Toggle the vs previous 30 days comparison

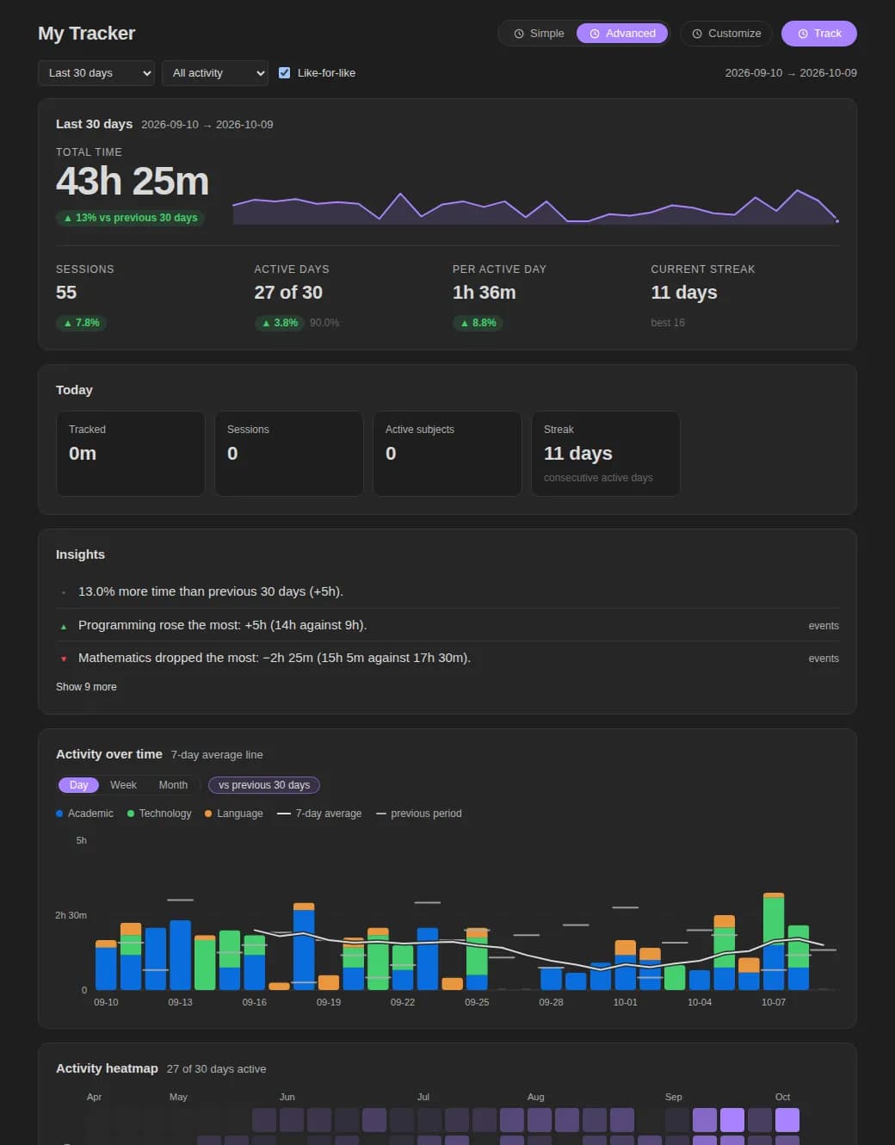click(x=264, y=785)
